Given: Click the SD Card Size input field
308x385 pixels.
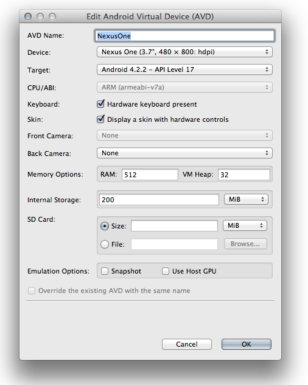Looking at the screenshot, I should (174, 225).
